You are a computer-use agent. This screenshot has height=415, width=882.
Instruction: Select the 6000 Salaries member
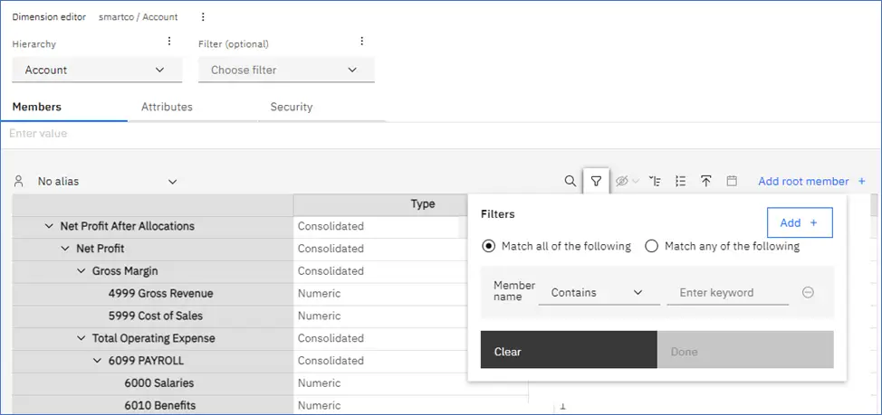[x=159, y=383]
